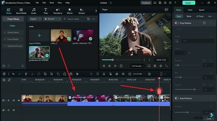Viewport: 217px width, 121px height.
Task: Click the Delete trash icon
Action: click(26, 74)
